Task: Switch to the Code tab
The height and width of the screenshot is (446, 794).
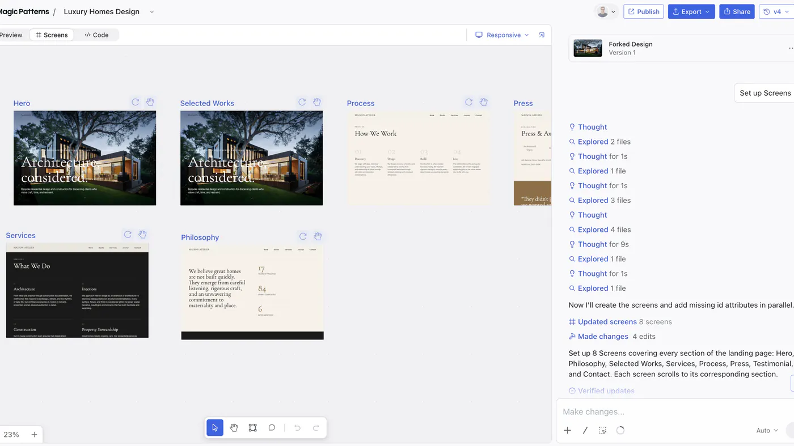Action: point(96,35)
